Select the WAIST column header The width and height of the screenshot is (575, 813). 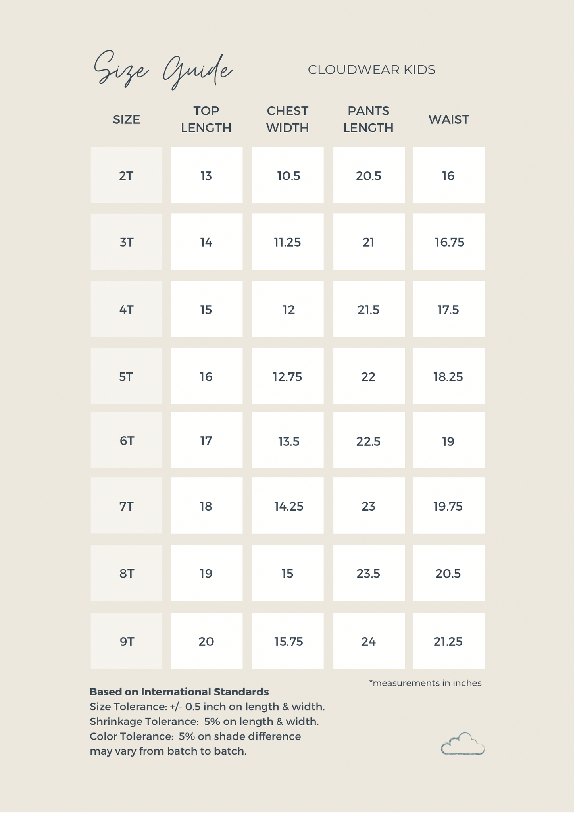(x=449, y=119)
